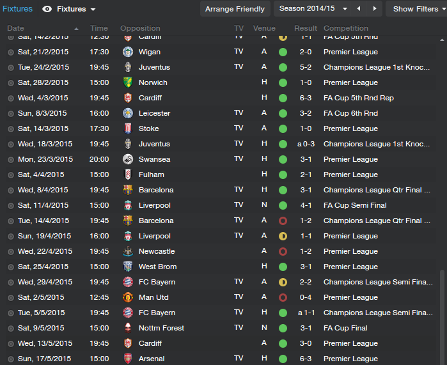Click the Juventus club crest on 24/2/2015

click(x=128, y=67)
